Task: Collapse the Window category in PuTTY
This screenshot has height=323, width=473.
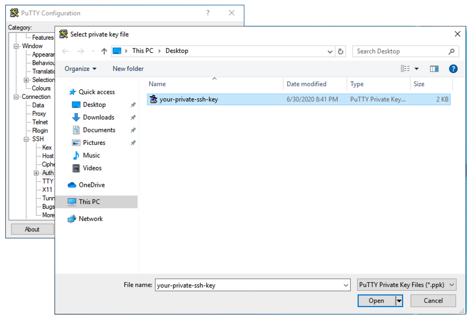Action: (16, 46)
